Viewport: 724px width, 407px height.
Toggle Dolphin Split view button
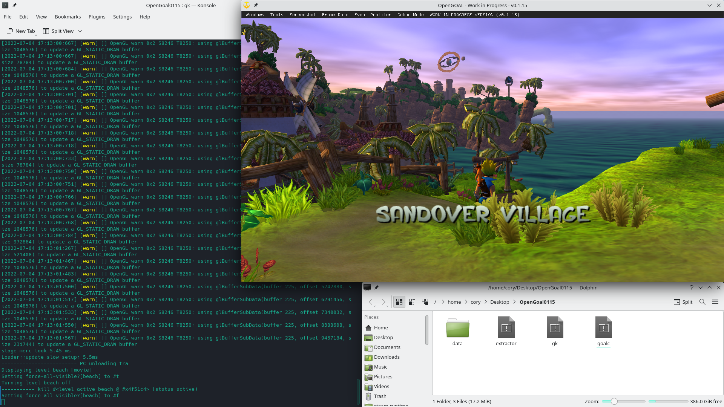click(x=683, y=302)
